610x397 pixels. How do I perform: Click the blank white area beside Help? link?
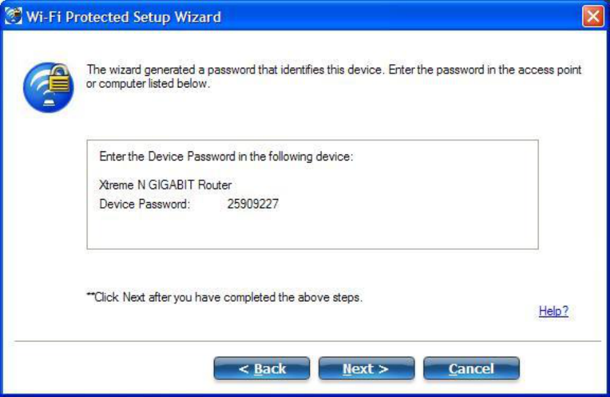[447, 311]
